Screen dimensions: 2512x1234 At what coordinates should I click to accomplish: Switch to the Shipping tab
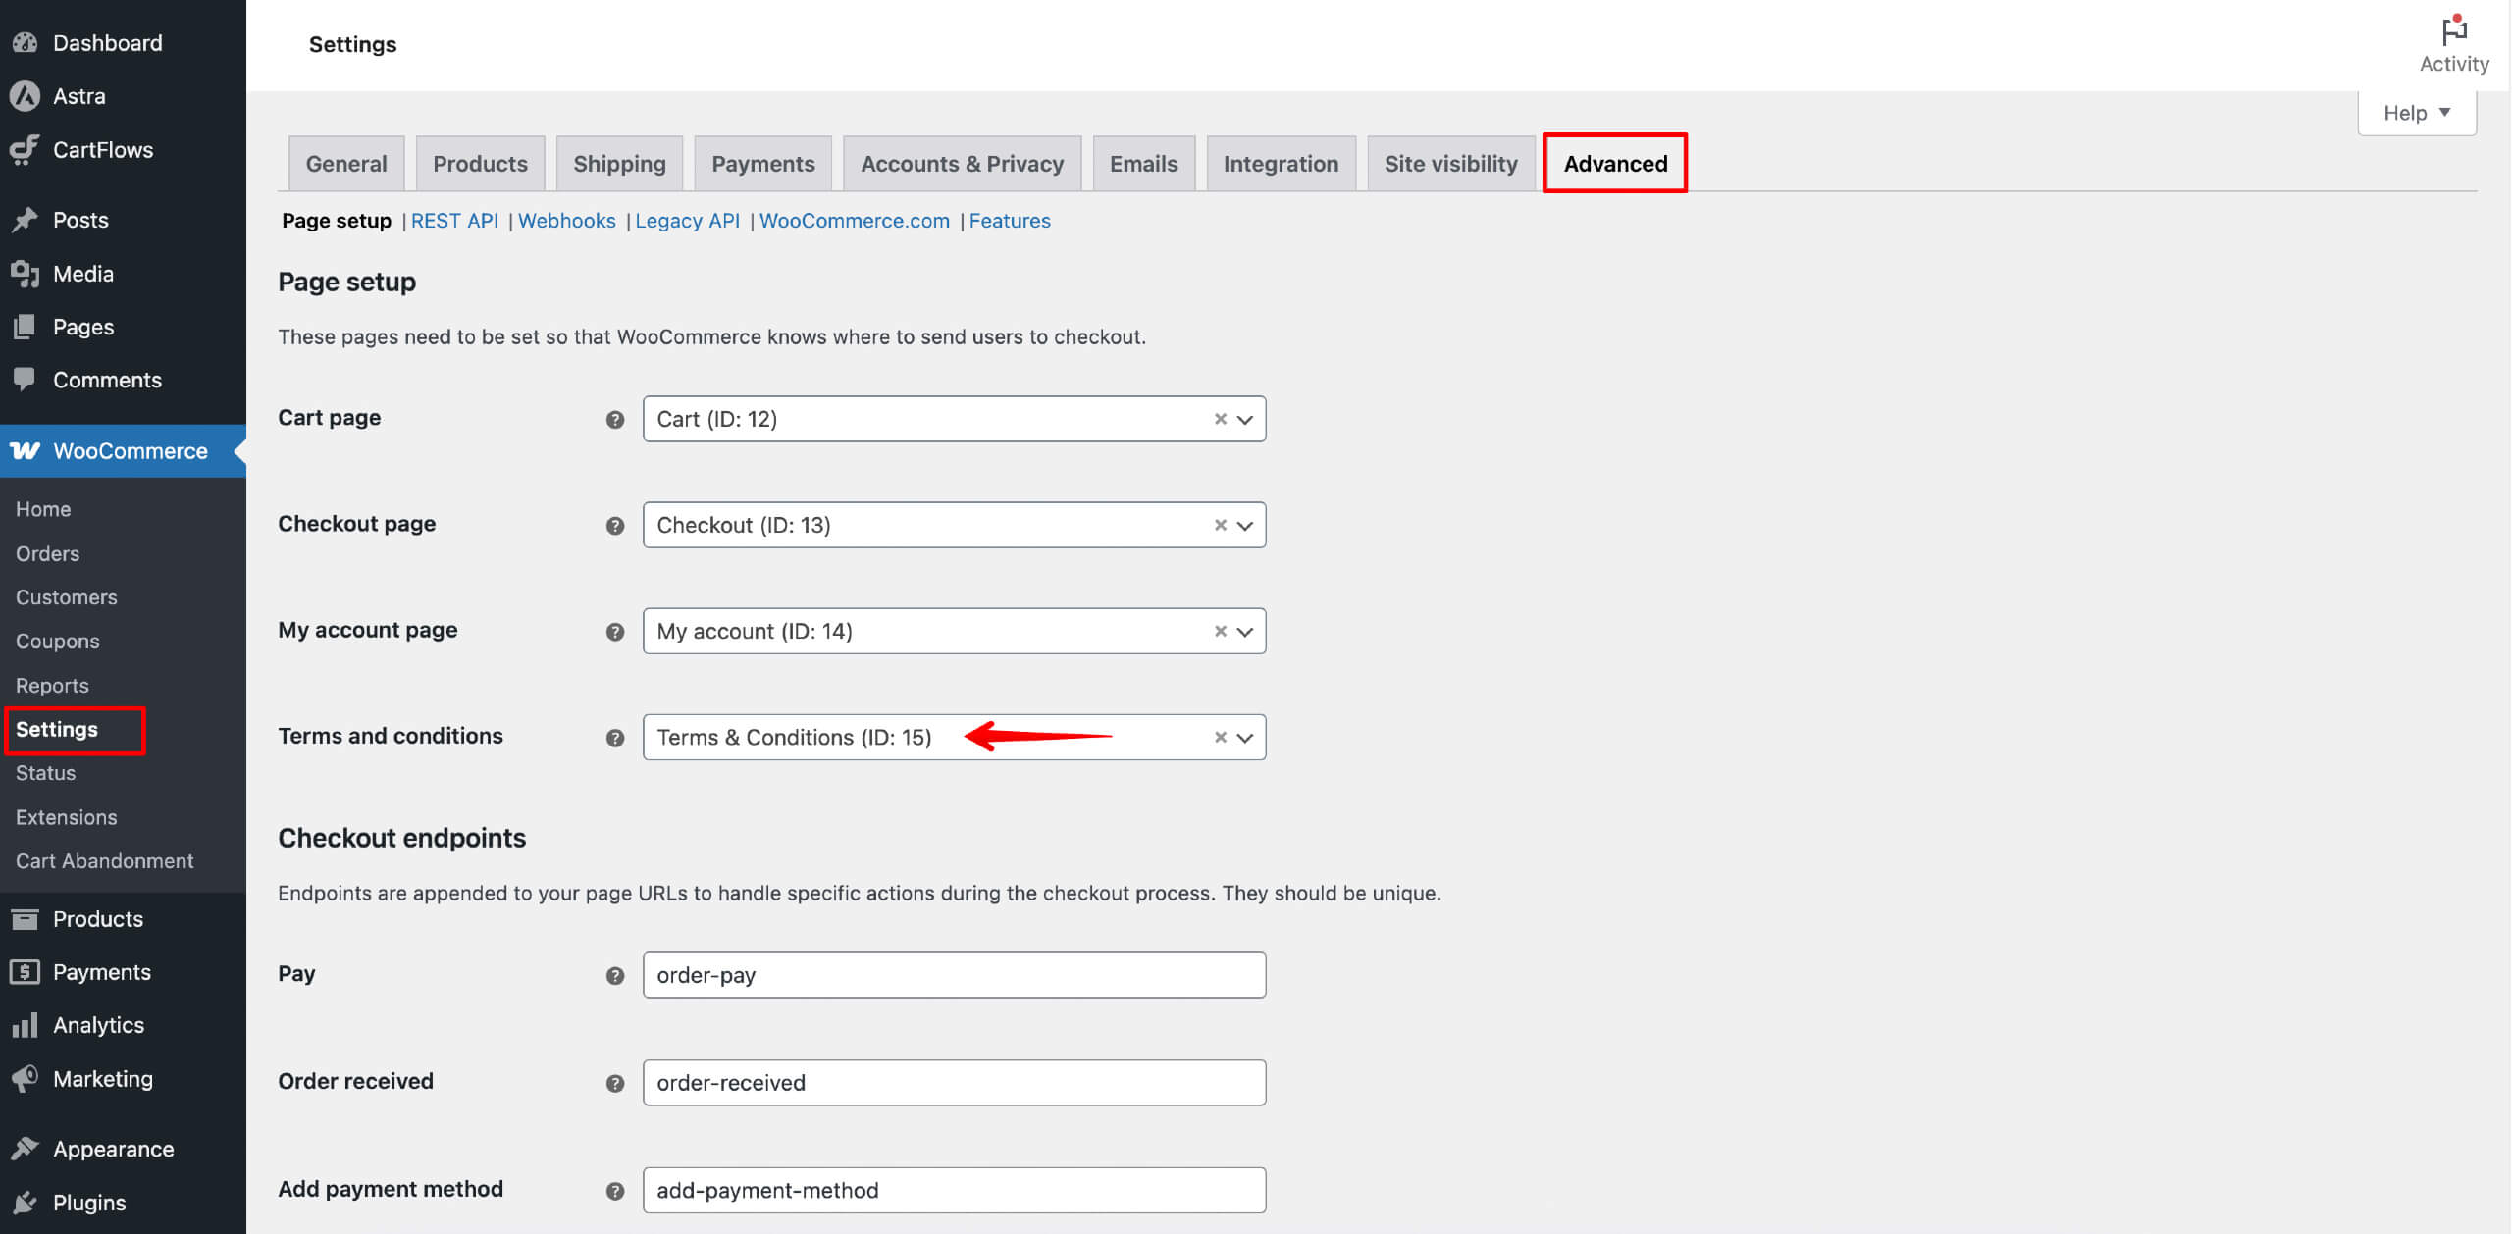click(x=620, y=164)
